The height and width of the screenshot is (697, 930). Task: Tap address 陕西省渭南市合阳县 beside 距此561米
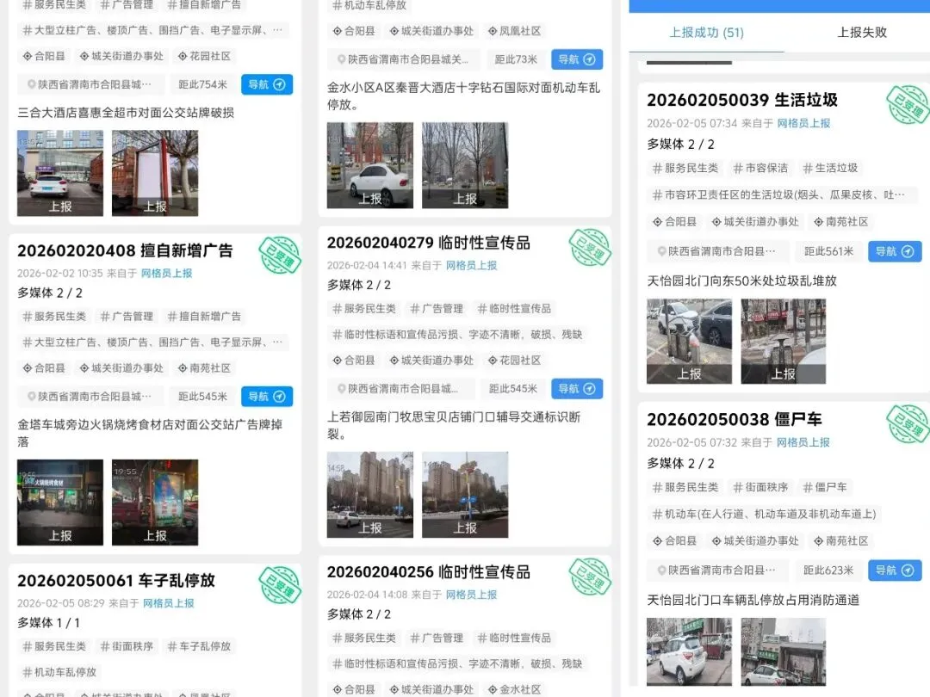coord(716,251)
